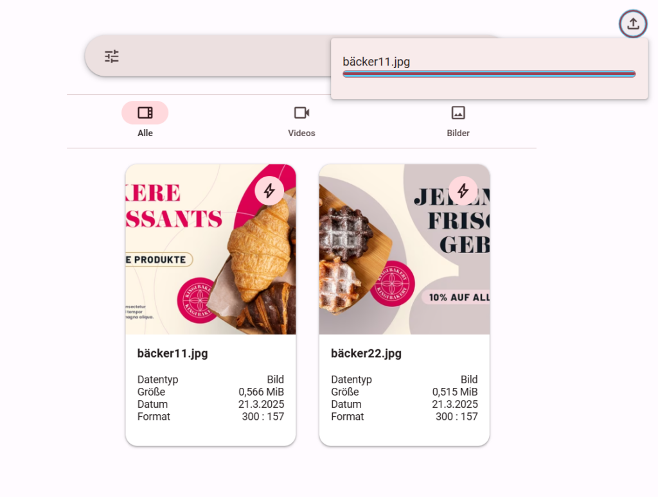Switch to the Alle tab label
This screenshot has height=497, width=658.
tap(145, 133)
